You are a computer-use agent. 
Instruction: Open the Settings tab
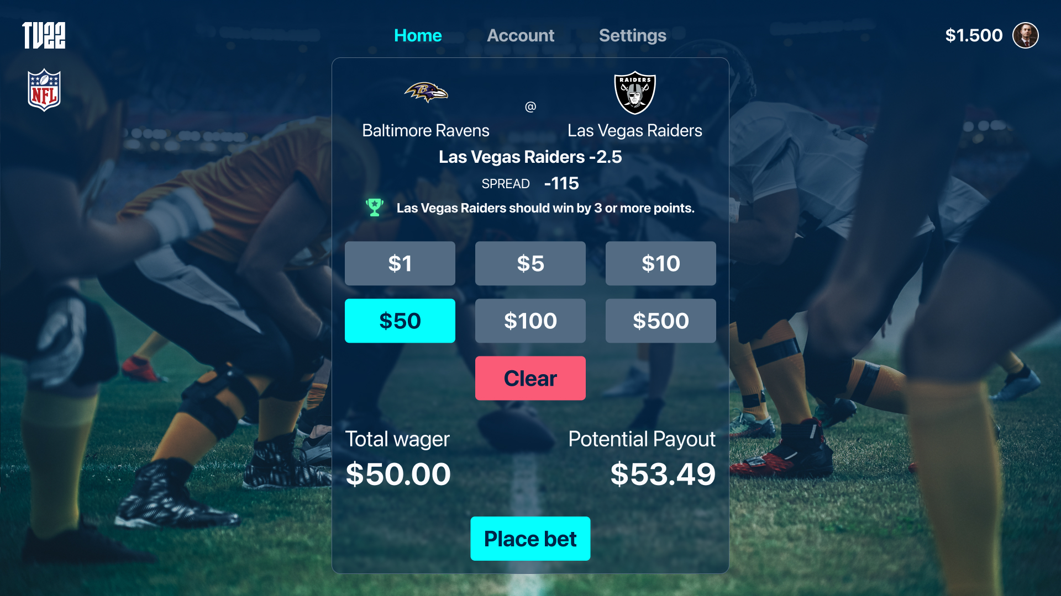coord(633,35)
